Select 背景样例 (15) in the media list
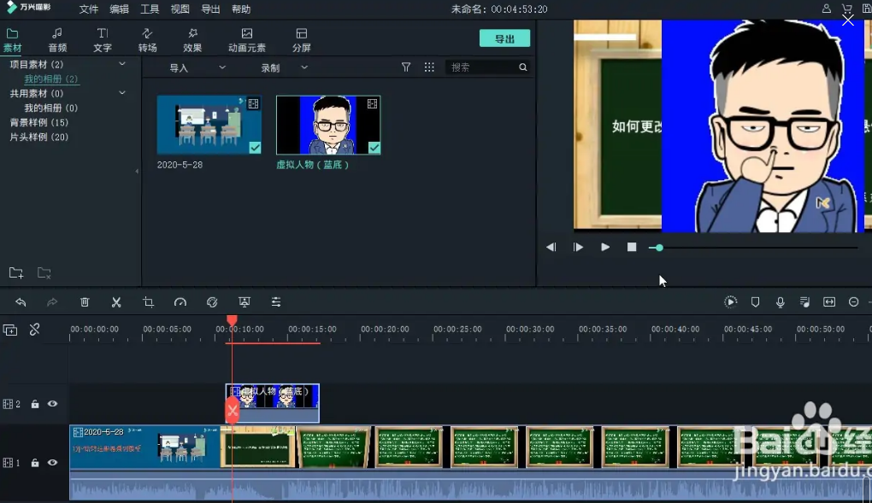The image size is (872, 503). [x=39, y=122]
